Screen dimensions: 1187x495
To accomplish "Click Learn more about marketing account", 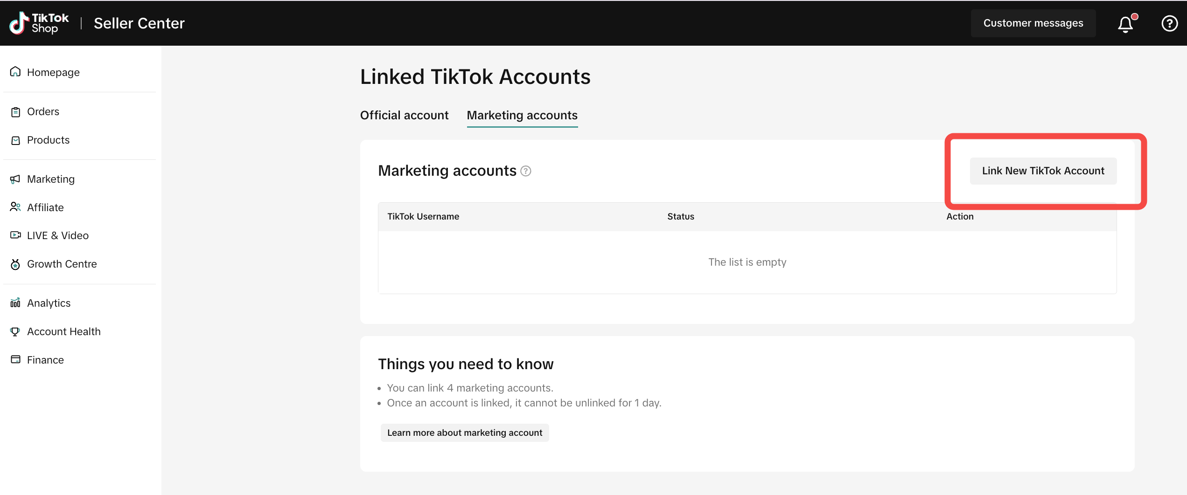I will coord(465,433).
